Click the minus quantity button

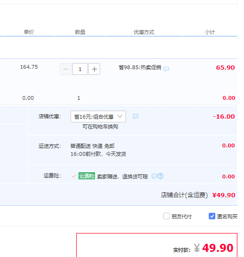65,69
